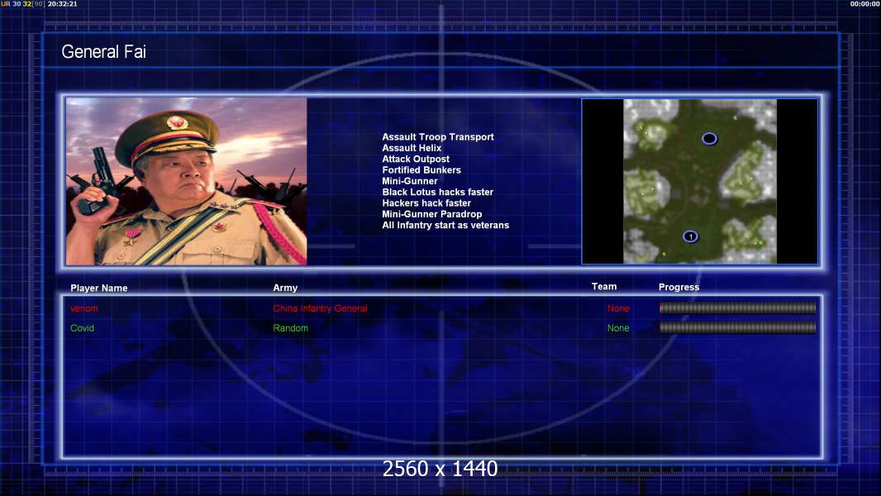Click the Army column header

coord(285,288)
